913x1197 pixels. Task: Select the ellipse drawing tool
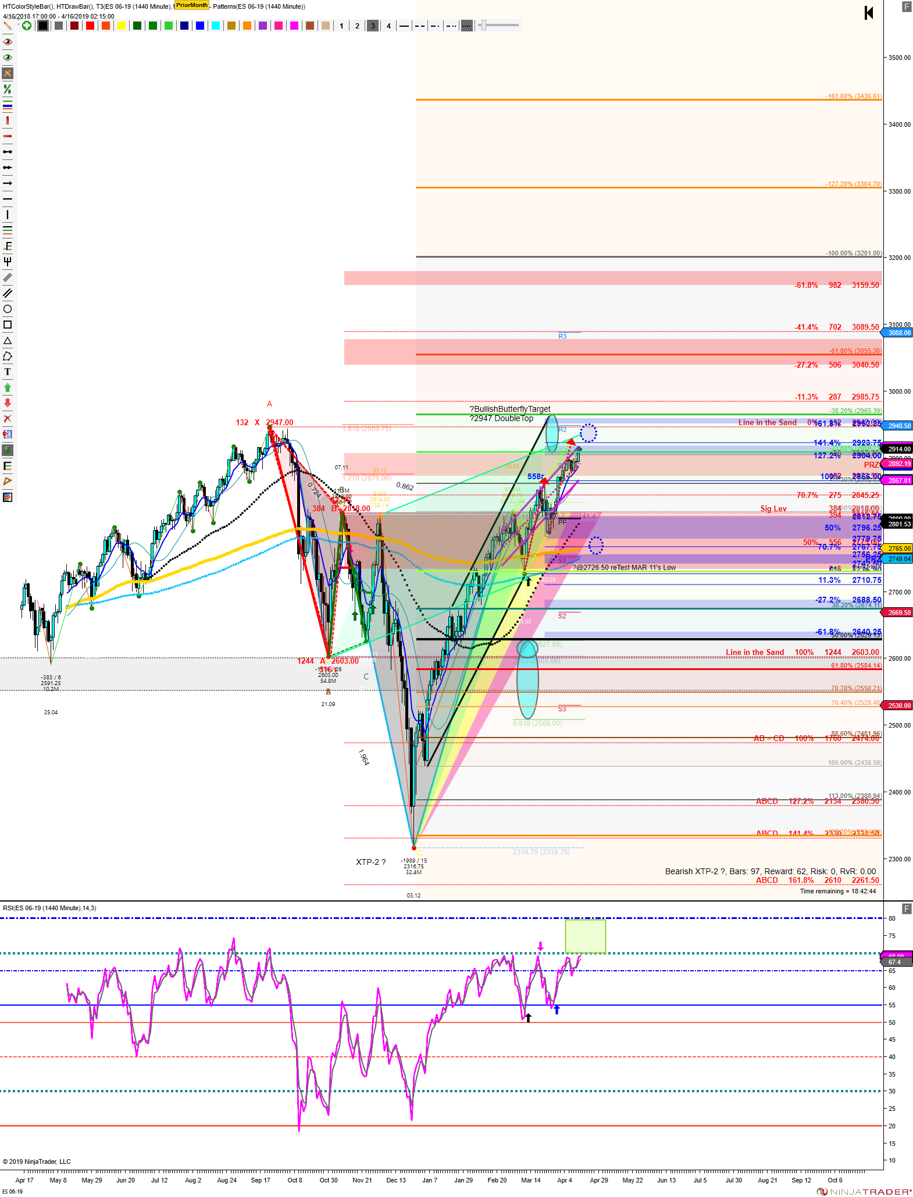8,309
